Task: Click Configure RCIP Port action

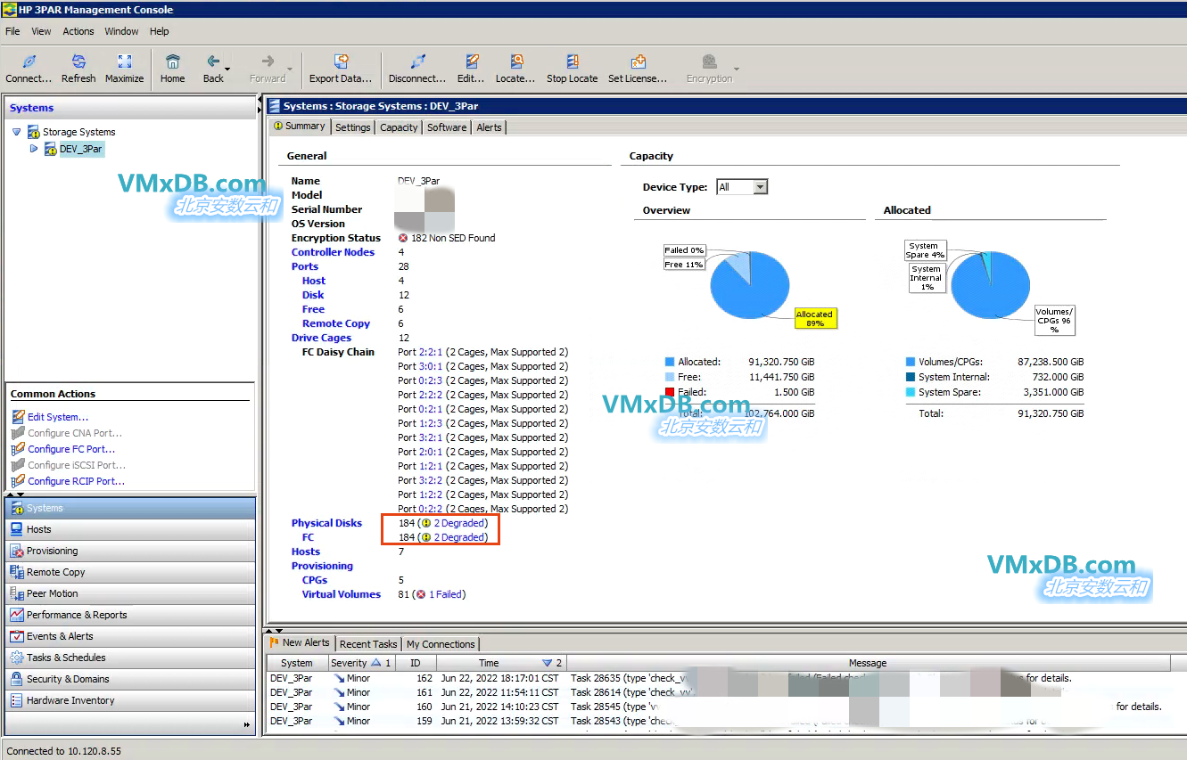Action: point(76,481)
